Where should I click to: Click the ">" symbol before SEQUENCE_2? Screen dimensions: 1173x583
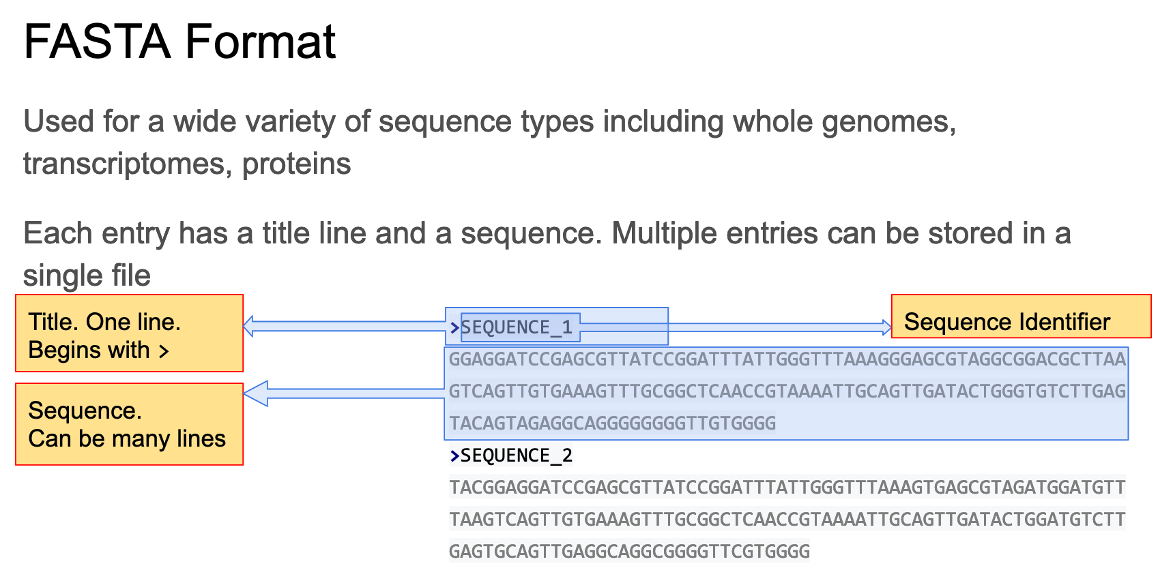454,455
